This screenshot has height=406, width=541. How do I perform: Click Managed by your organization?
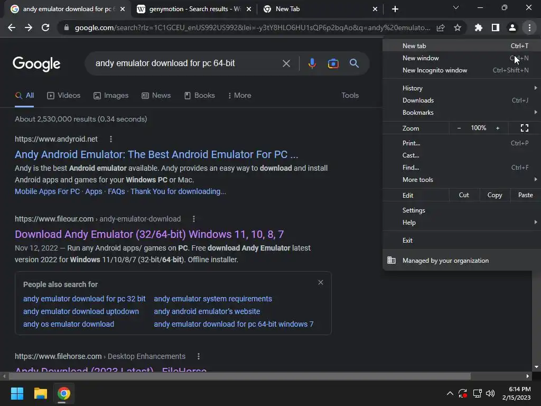tap(462, 261)
